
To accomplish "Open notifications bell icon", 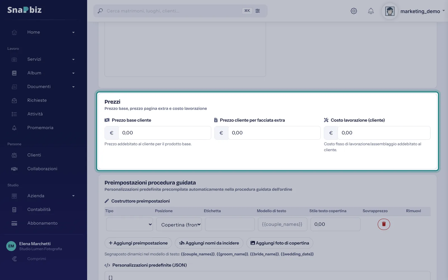I will (x=371, y=11).
